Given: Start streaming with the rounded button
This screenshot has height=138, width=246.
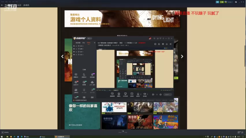Looking at the screenshot, I should (x=168, y=95).
